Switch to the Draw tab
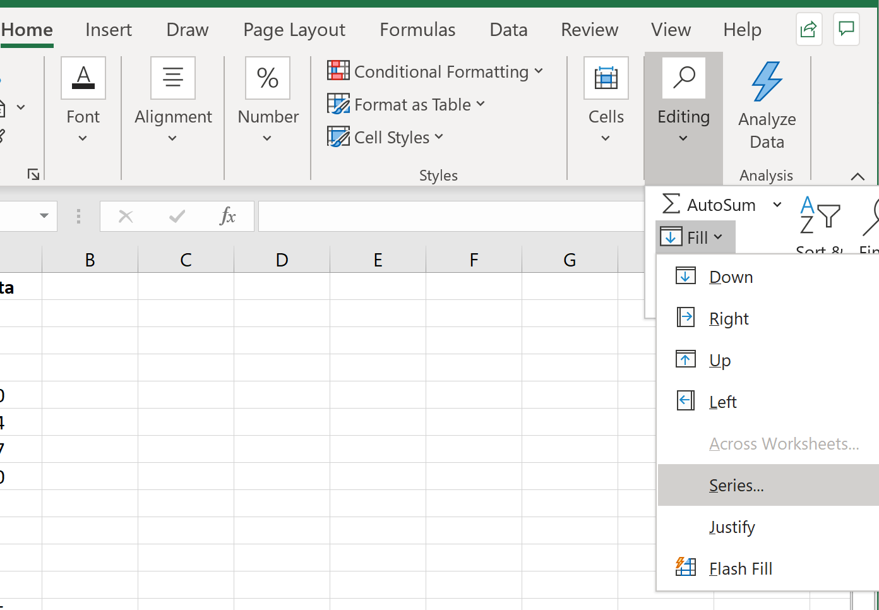Screen dimensions: 879x610 (188, 30)
